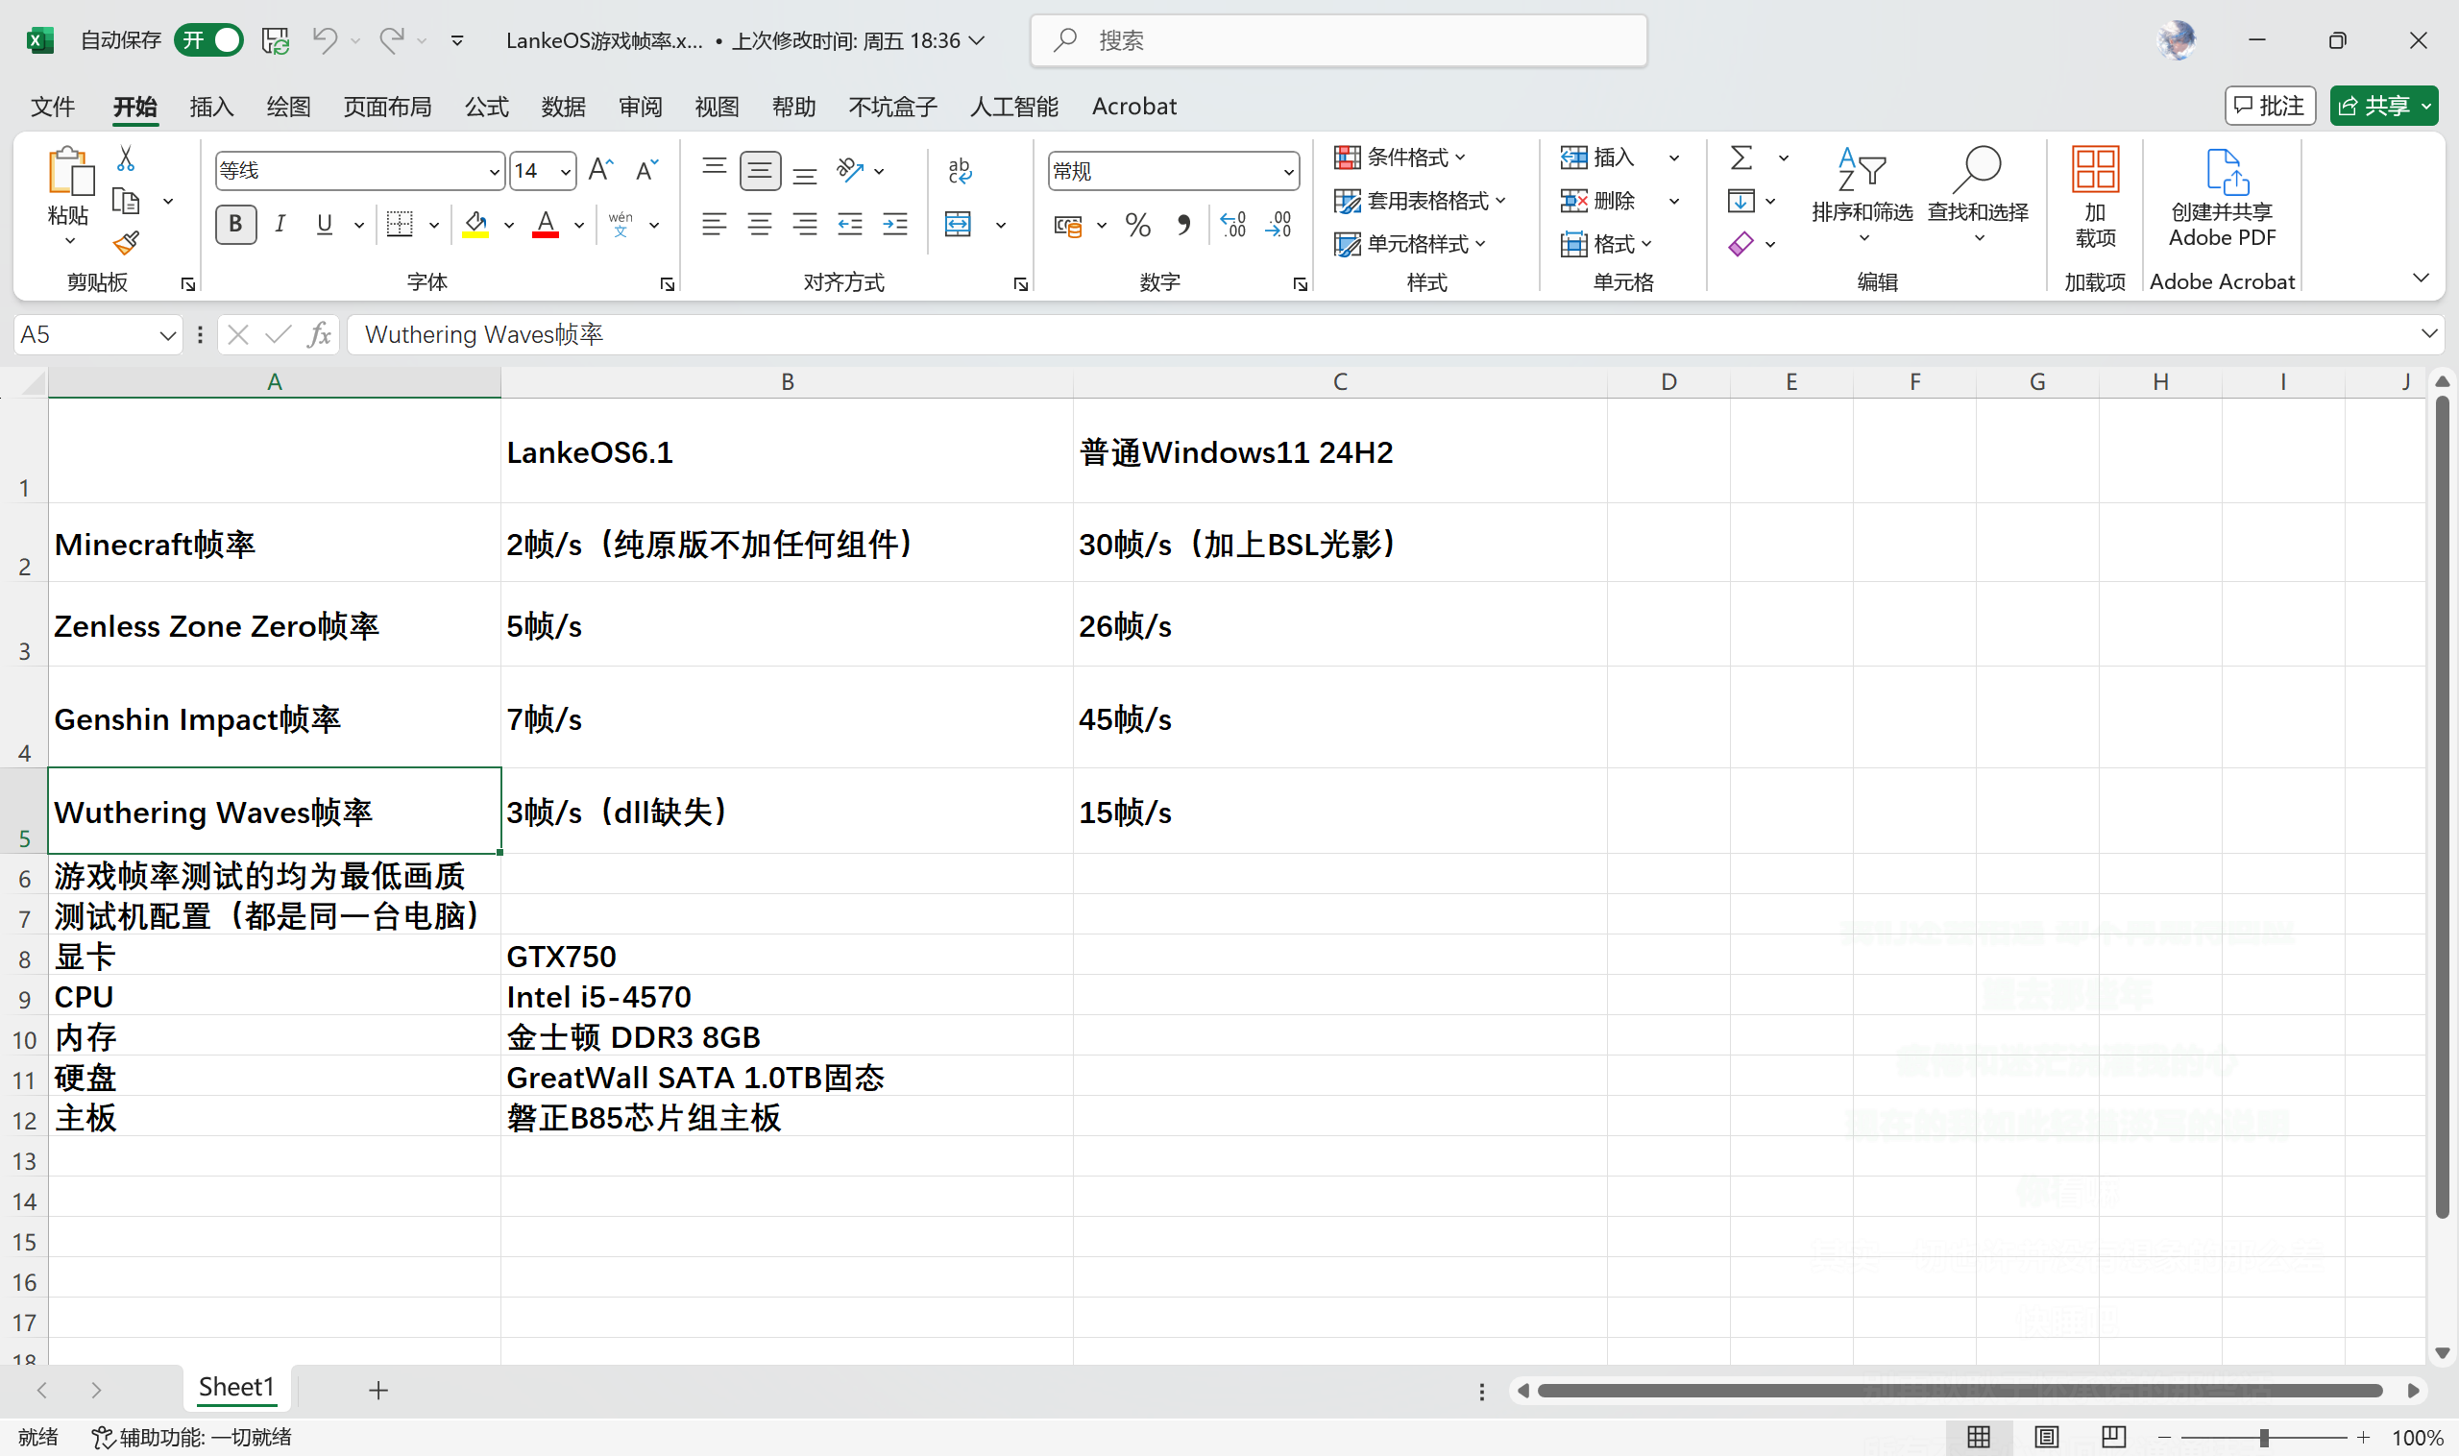Viewport: 2459px width, 1456px height.
Task: Toggle AutoSave switch off
Action: (x=209, y=40)
